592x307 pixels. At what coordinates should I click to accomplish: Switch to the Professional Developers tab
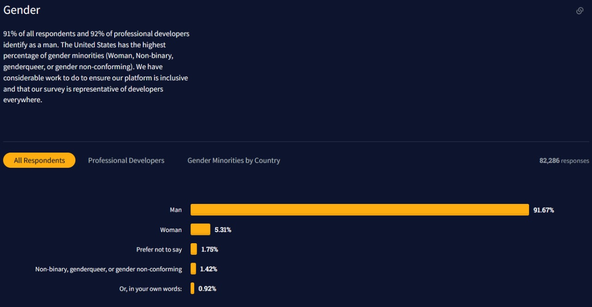pos(126,160)
